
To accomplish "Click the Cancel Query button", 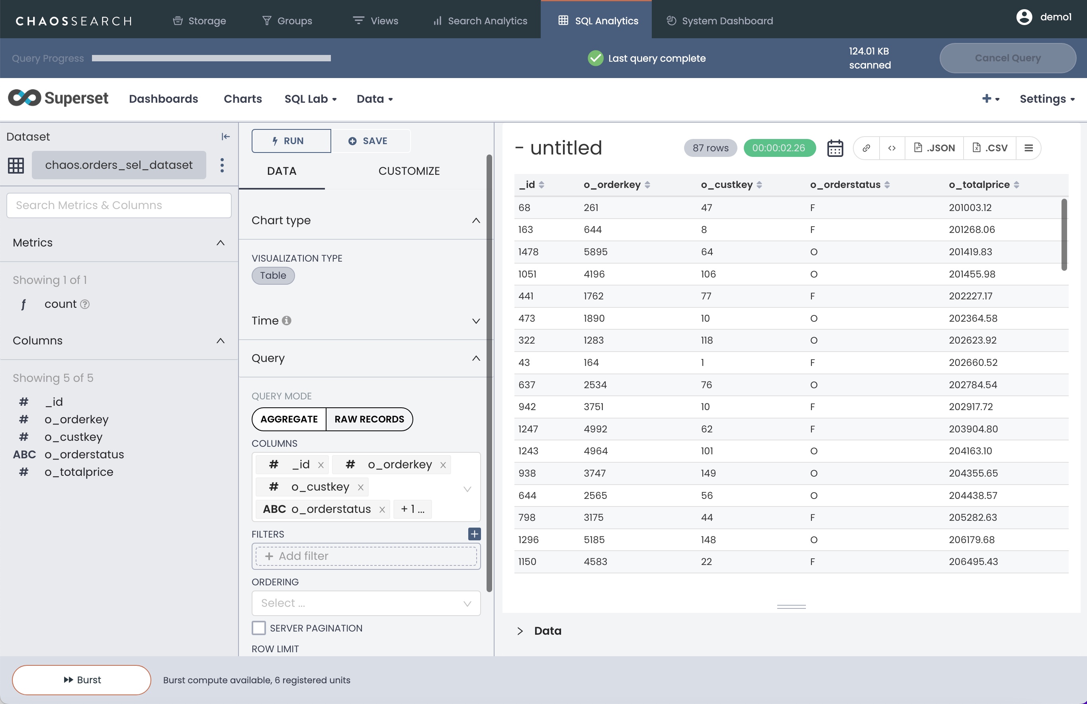I will [x=1007, y=58].
